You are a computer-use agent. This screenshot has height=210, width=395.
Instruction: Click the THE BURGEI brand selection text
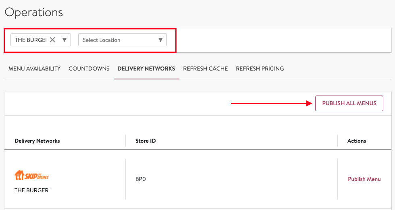coord(30,40)
